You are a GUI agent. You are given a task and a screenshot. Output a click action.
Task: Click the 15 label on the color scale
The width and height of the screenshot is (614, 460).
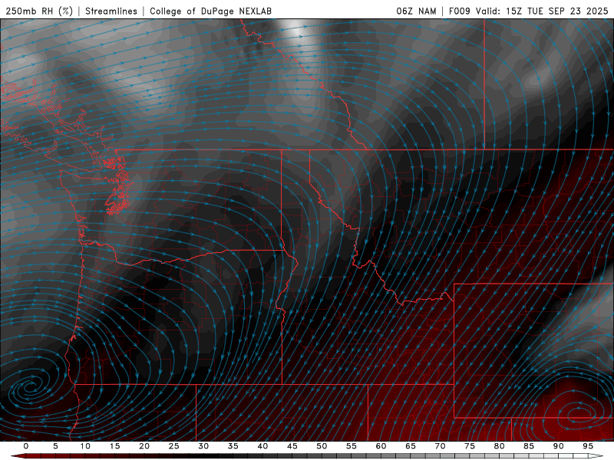[114, 446]
